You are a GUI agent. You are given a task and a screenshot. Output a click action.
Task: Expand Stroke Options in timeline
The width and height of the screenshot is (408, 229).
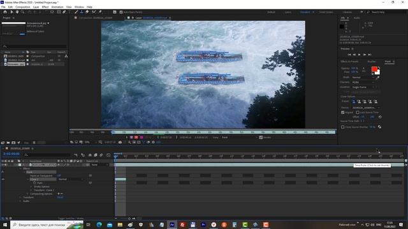(31, 186)
